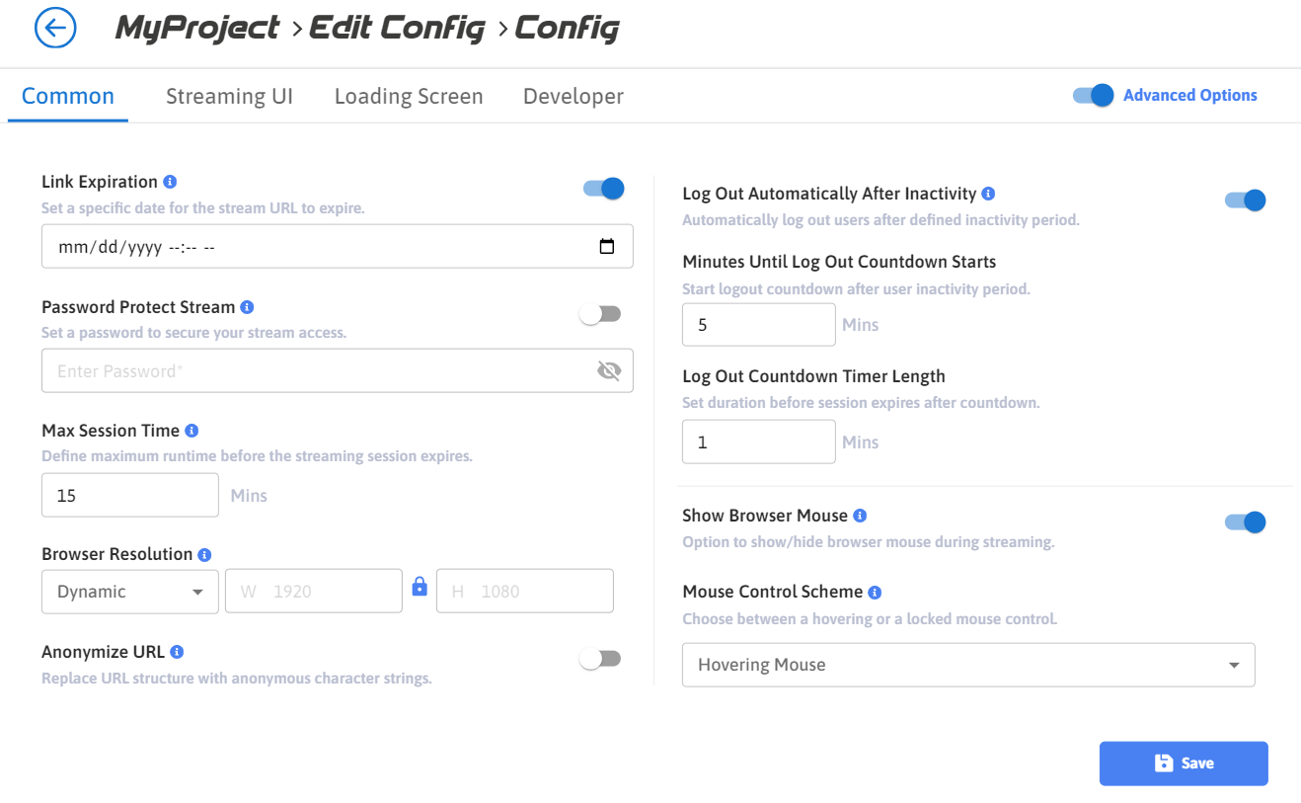Turn on Anonymize URL switch
The image size is (1301, 803).
(x=600, y=659)
